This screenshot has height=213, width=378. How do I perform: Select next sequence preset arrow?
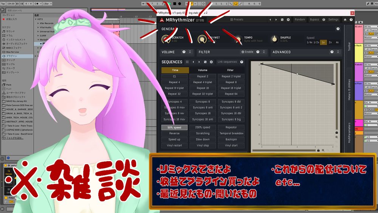[x=199, y=62]
